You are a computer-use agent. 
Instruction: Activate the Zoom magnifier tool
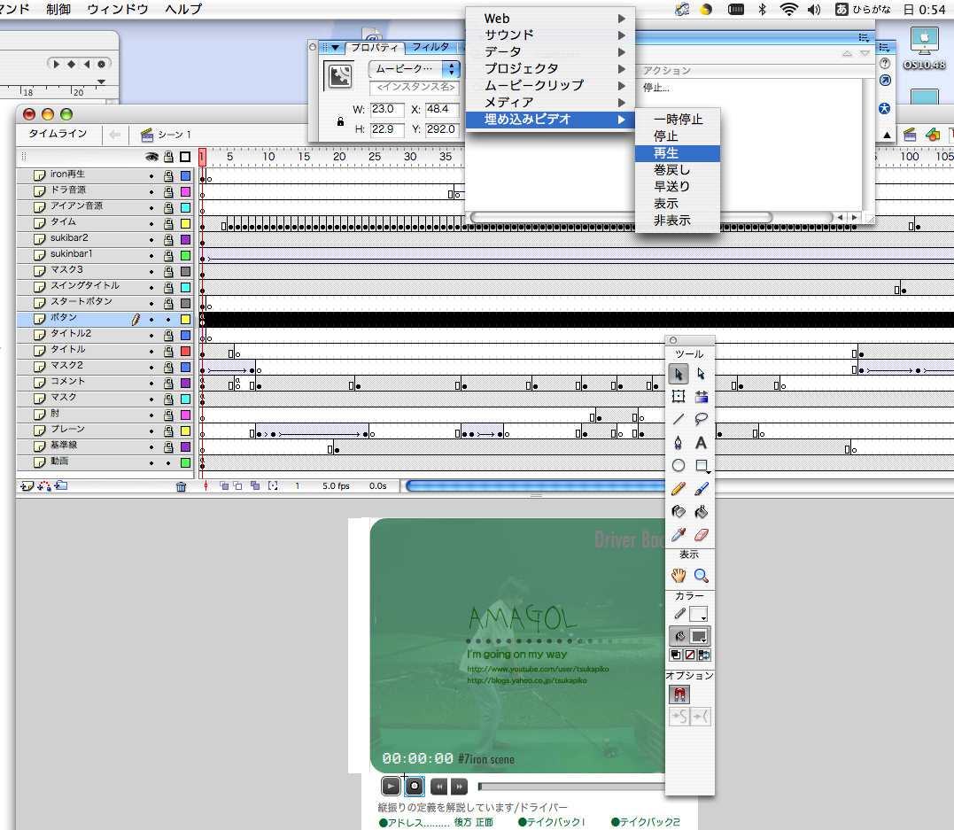pyautogui.click(x=701, y=575)
